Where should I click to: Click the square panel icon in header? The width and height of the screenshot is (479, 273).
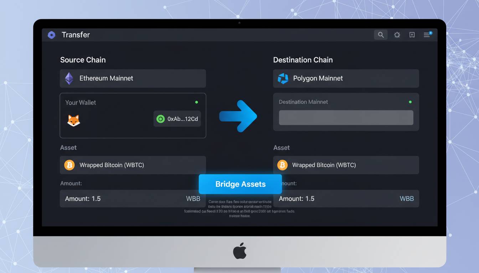pos(412,35)
